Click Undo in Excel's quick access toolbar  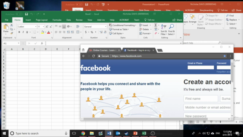(32, 14)
